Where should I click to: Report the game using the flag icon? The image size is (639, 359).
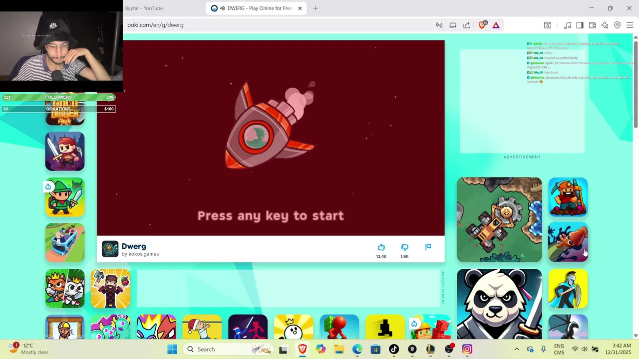428,247
